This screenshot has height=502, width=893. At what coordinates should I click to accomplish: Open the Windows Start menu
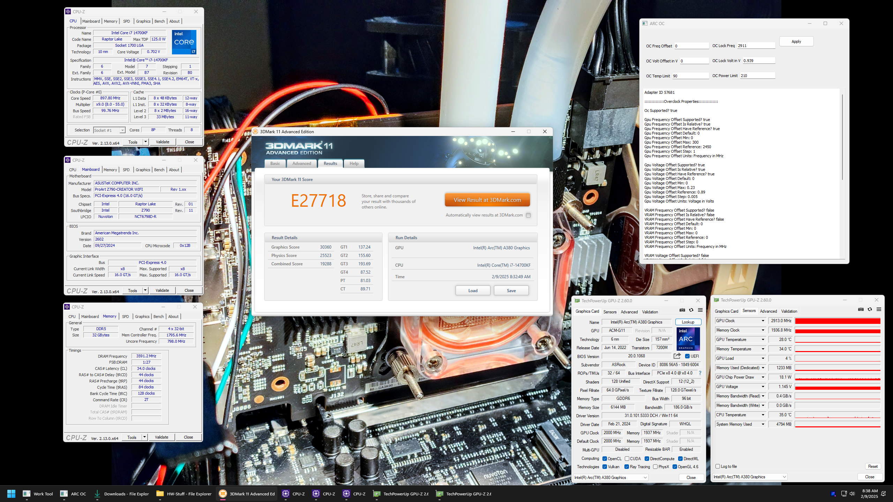pyautogui.click(x=11, y=494)
